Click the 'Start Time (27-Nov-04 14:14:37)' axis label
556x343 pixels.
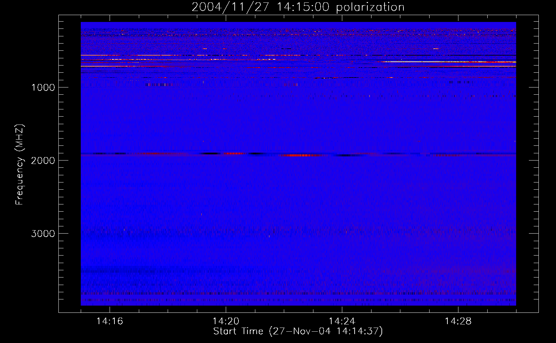tap(298, 331)
